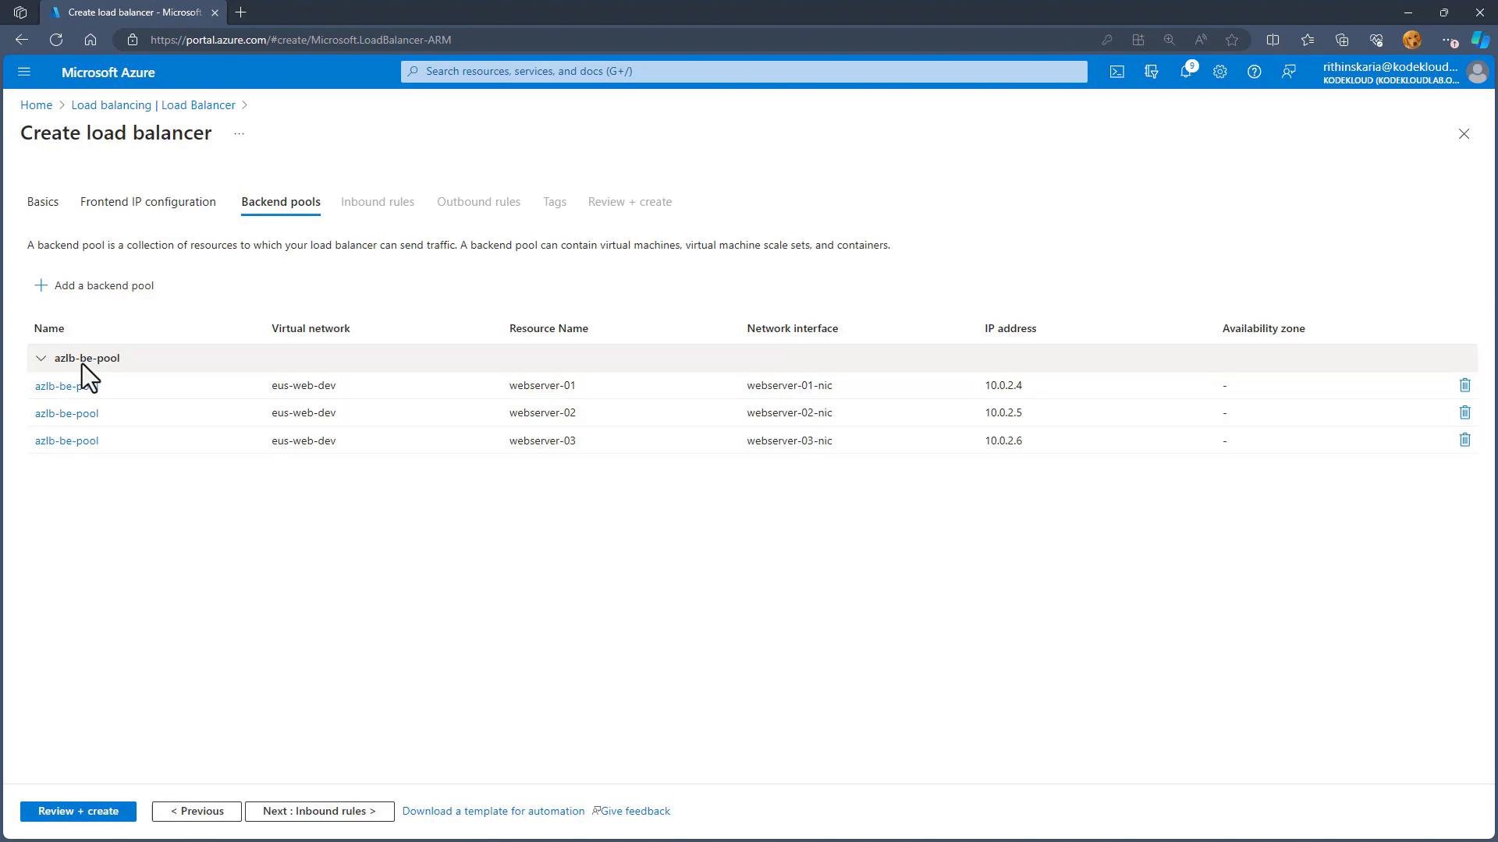Open the Review + create tab

(x=630, y=202)
